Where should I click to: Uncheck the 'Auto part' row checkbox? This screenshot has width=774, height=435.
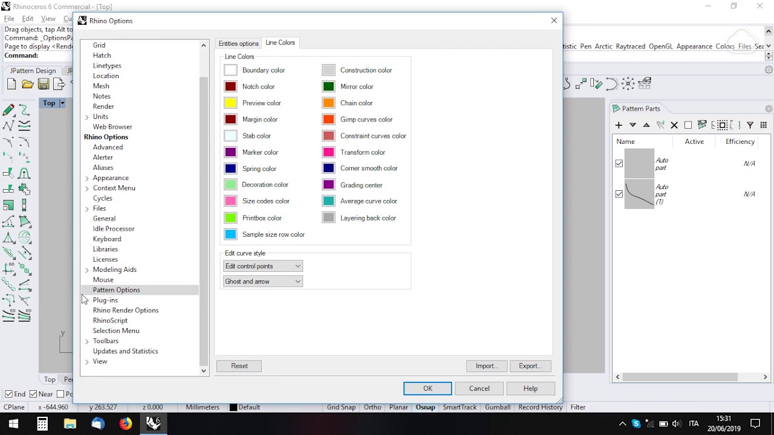pyautogui.click(x=619, y=164)
